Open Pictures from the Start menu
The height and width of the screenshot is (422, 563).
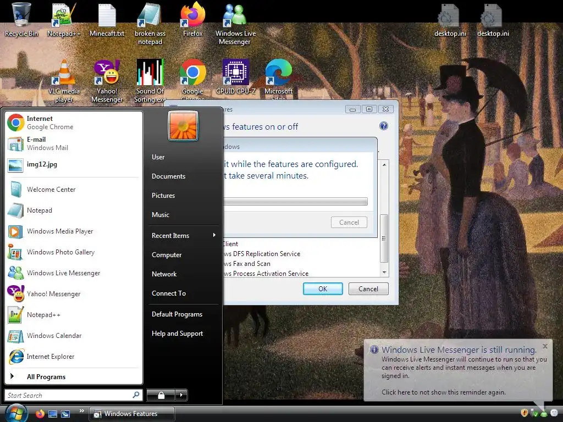163,196
